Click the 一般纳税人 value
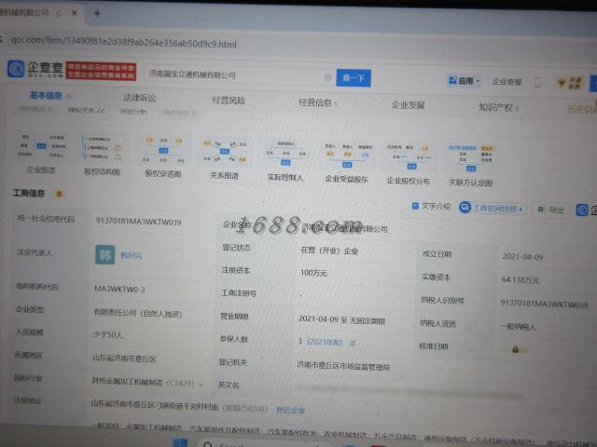Viewport: 597px width, 447px height. [518, 326]
